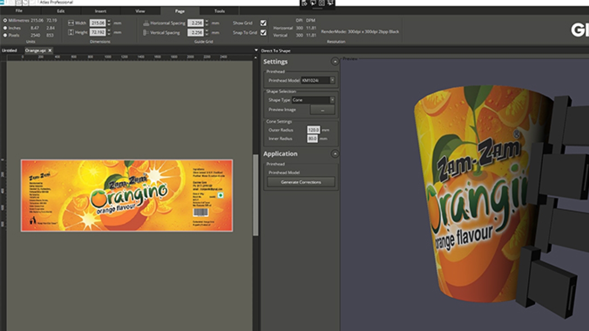Click the Horizontal Spacing grid icon
The image size is (589, 331).
[x=146, y=23]
